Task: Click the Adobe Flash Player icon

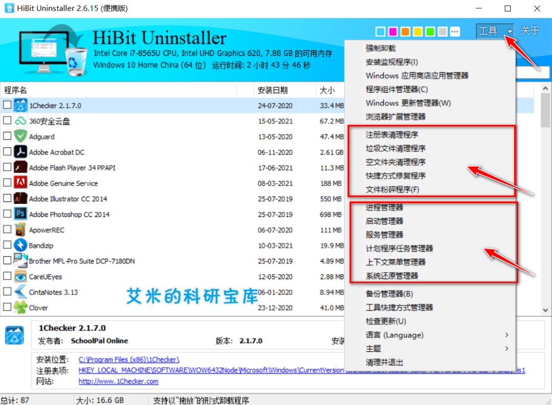Action: click(x=20, y=167)
